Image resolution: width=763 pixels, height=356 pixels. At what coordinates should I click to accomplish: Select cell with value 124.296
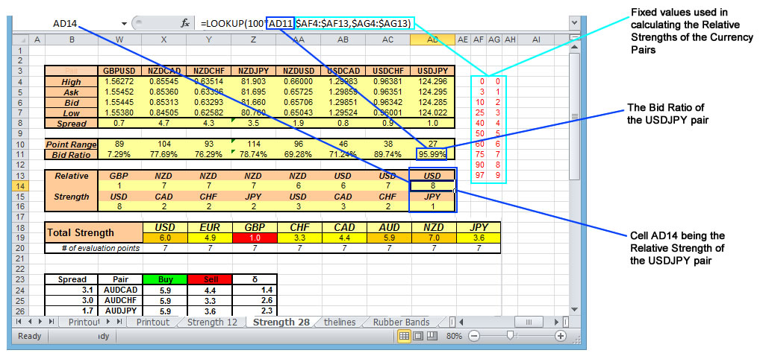[432, 82]
